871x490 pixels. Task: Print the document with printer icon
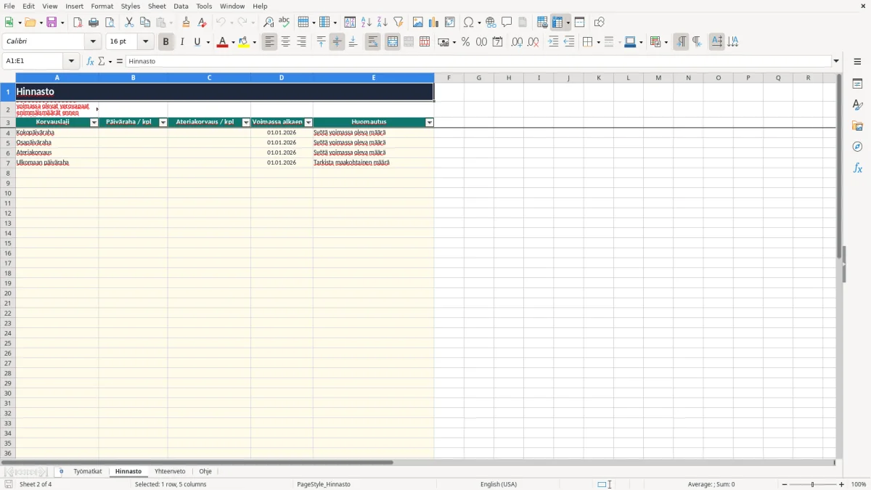coord(94,23)
